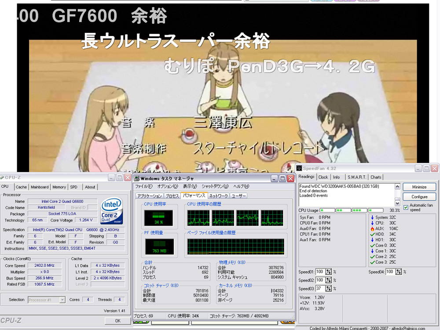This screenshot has height=330, width=440.
Task: Open the オプション(O) menu in Task Manager
Action: click(x=168, y=187)
